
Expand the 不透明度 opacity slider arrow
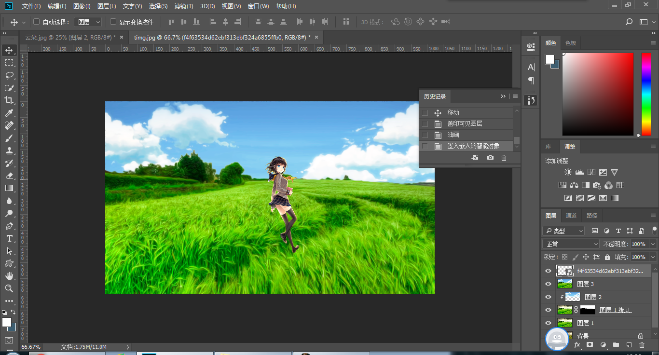coord(653,244)
